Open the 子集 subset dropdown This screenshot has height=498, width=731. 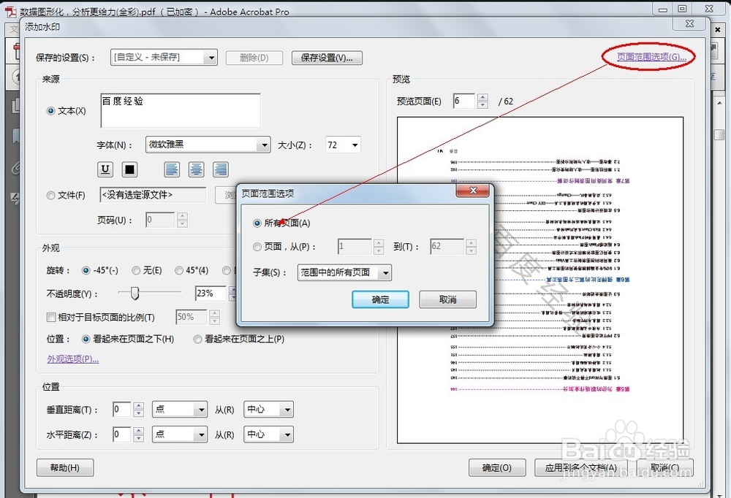click(344, 272)
